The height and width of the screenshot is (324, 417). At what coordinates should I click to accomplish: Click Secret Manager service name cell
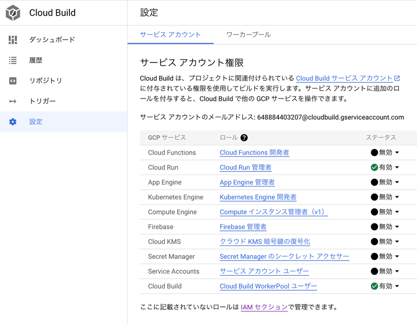click(x=171, y=256)
